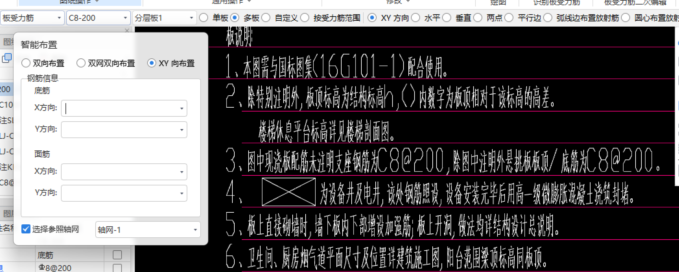Image resolution: width=679 pixels, height=272 pixels.
Task: Select the toolbar XY 方向 radio button
Action: coord(372,18)
